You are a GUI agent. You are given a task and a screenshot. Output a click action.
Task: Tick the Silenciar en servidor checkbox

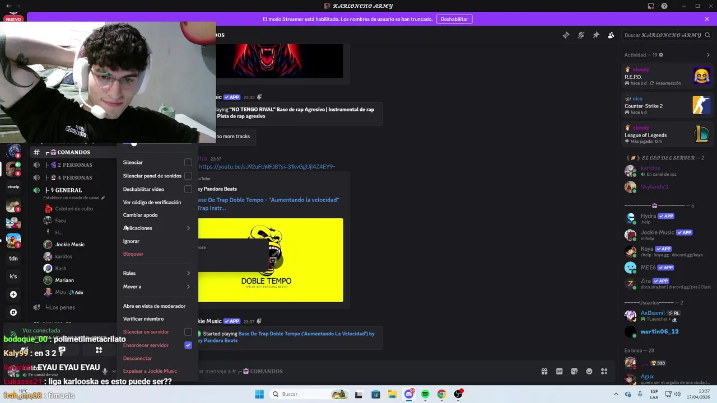click(x=188, y=332)
